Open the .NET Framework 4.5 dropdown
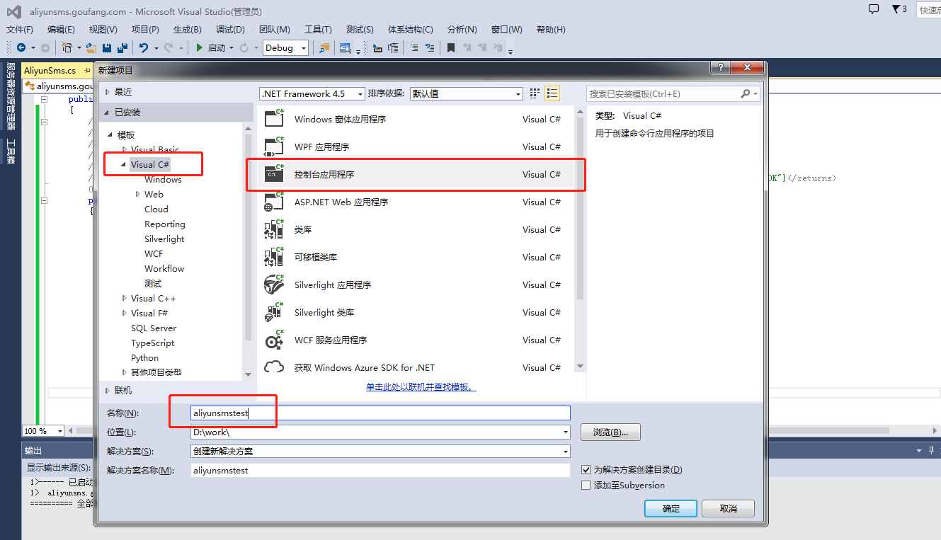The height and width of the screenshot is (540, 941). click(312, 93)
